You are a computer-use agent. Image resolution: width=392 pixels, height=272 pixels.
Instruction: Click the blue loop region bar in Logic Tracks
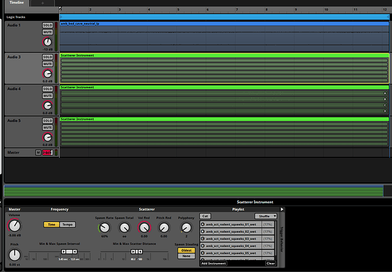tap(224, 17)
